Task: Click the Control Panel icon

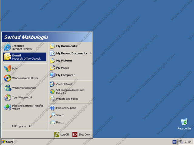Action: [52, 84]
